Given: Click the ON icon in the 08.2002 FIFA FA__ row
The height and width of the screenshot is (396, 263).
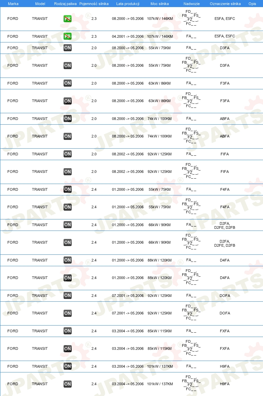Looking at the screenshot, I should (68, 154).
